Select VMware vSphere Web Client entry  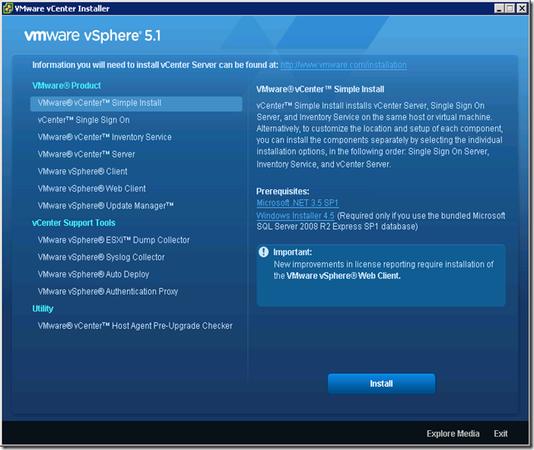pyautogui.click(x=91, y=188)
